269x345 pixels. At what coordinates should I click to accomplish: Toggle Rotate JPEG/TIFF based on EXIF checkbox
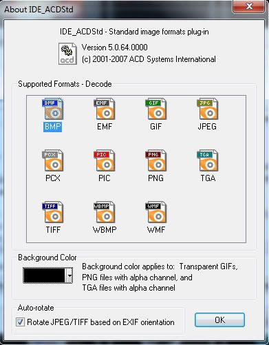20,322
